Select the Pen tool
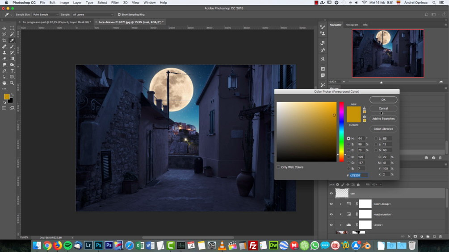Screen dimensions: 449x252 (x=4, y=71)
